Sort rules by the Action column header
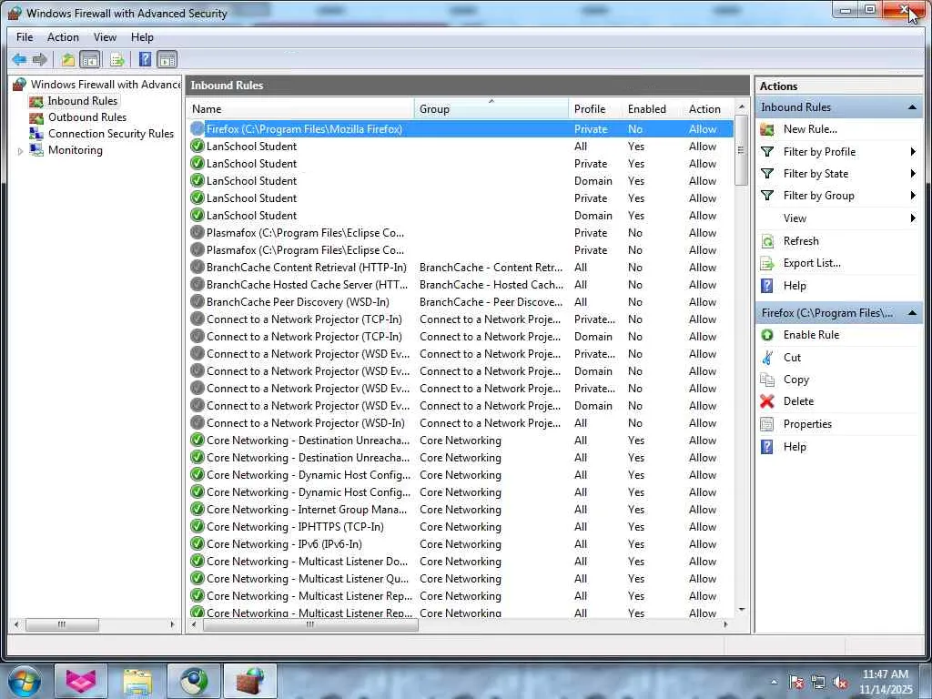Screen dimensions: 932x699 [708, 109]
